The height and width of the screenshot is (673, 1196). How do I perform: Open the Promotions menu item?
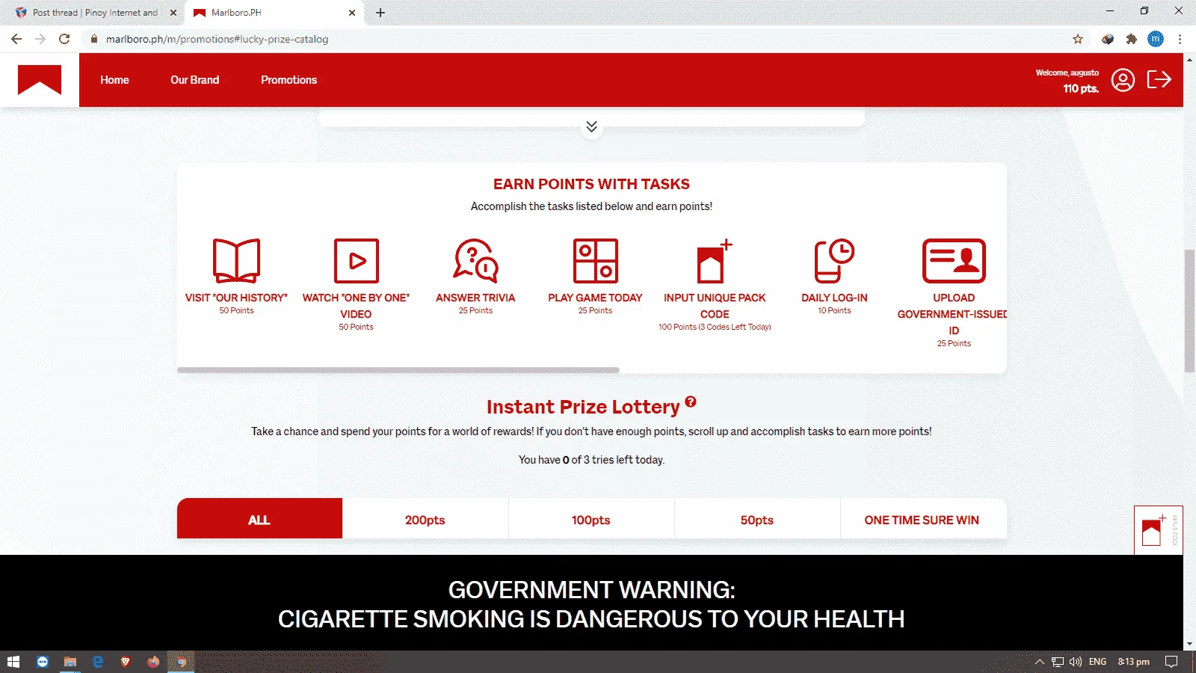pyautogui.click(x=289, y=80)
